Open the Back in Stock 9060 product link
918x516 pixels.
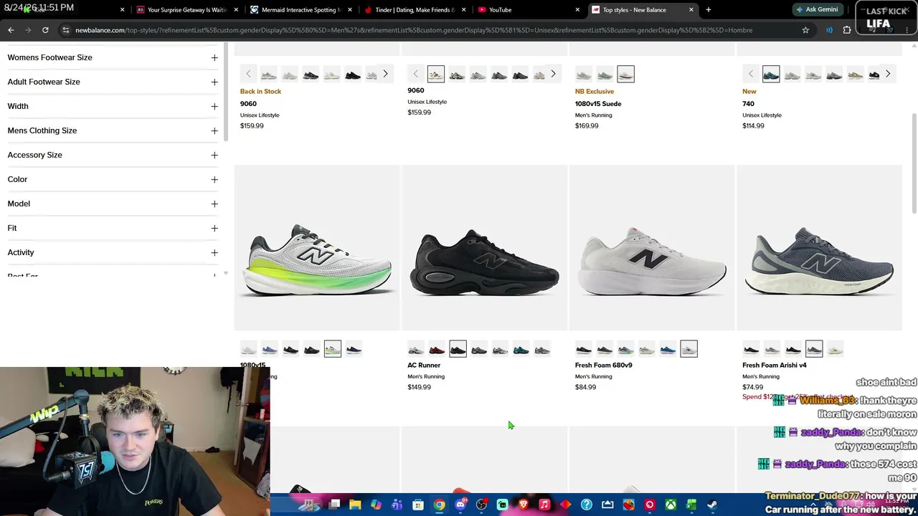[x=248, y=104]
